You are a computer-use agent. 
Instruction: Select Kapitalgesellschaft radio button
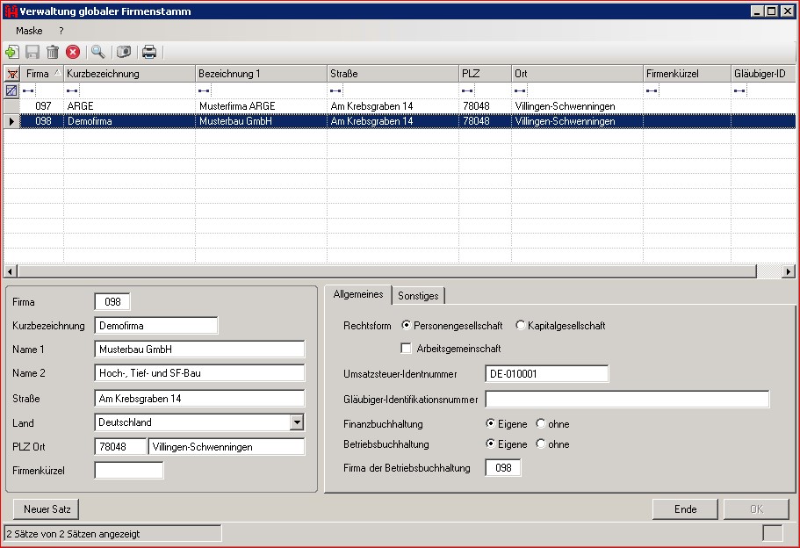point(521,326)
